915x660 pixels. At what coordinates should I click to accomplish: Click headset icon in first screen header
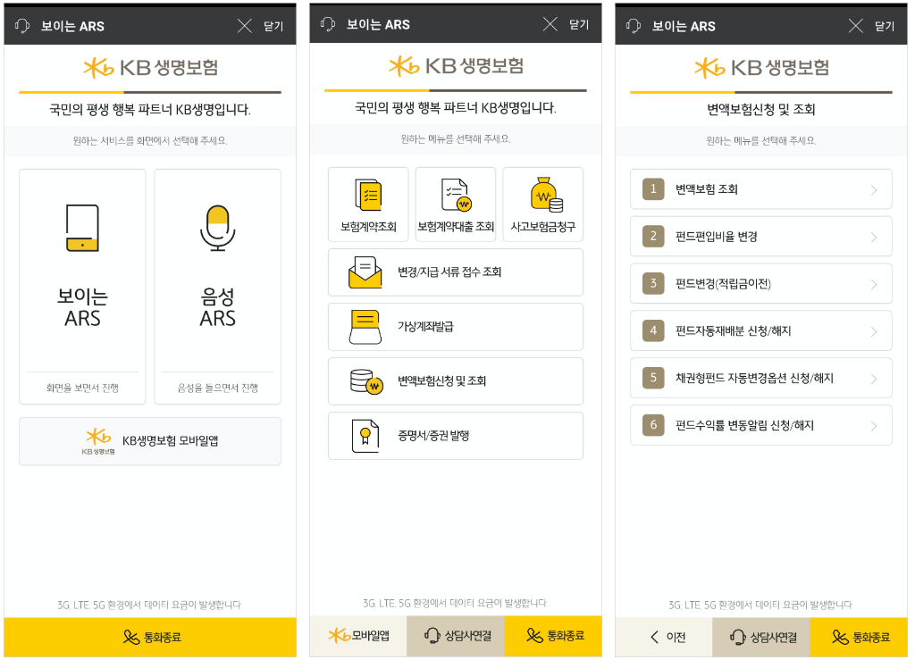pyautogui.click(x=22, y=26)
